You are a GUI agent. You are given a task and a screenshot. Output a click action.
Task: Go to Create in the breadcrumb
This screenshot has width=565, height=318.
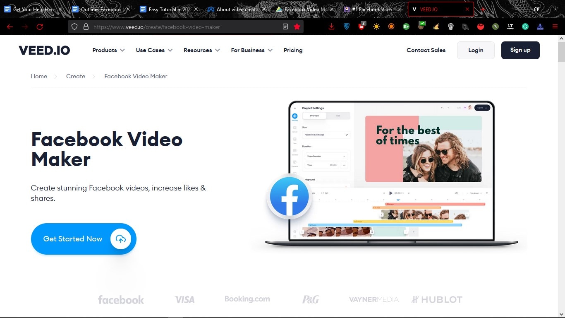tap(76, 76)
